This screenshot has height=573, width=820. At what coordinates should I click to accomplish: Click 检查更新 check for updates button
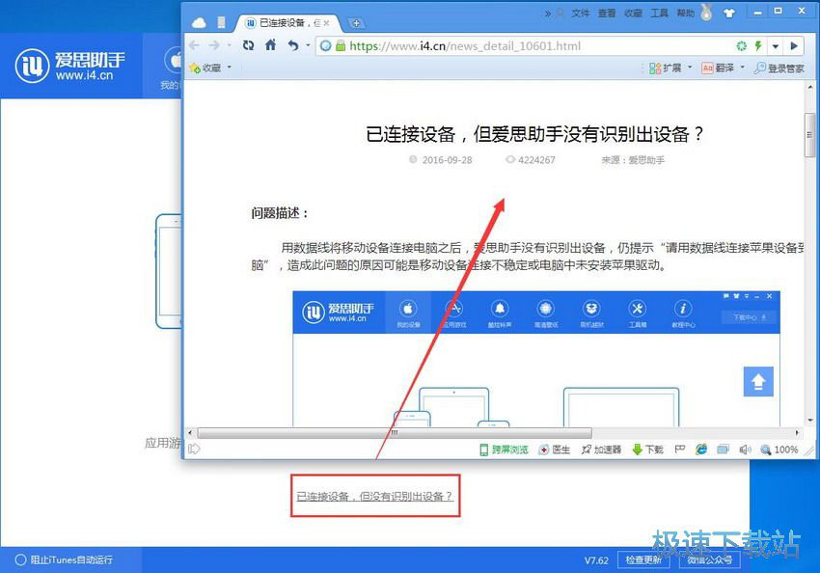[643, 559]
